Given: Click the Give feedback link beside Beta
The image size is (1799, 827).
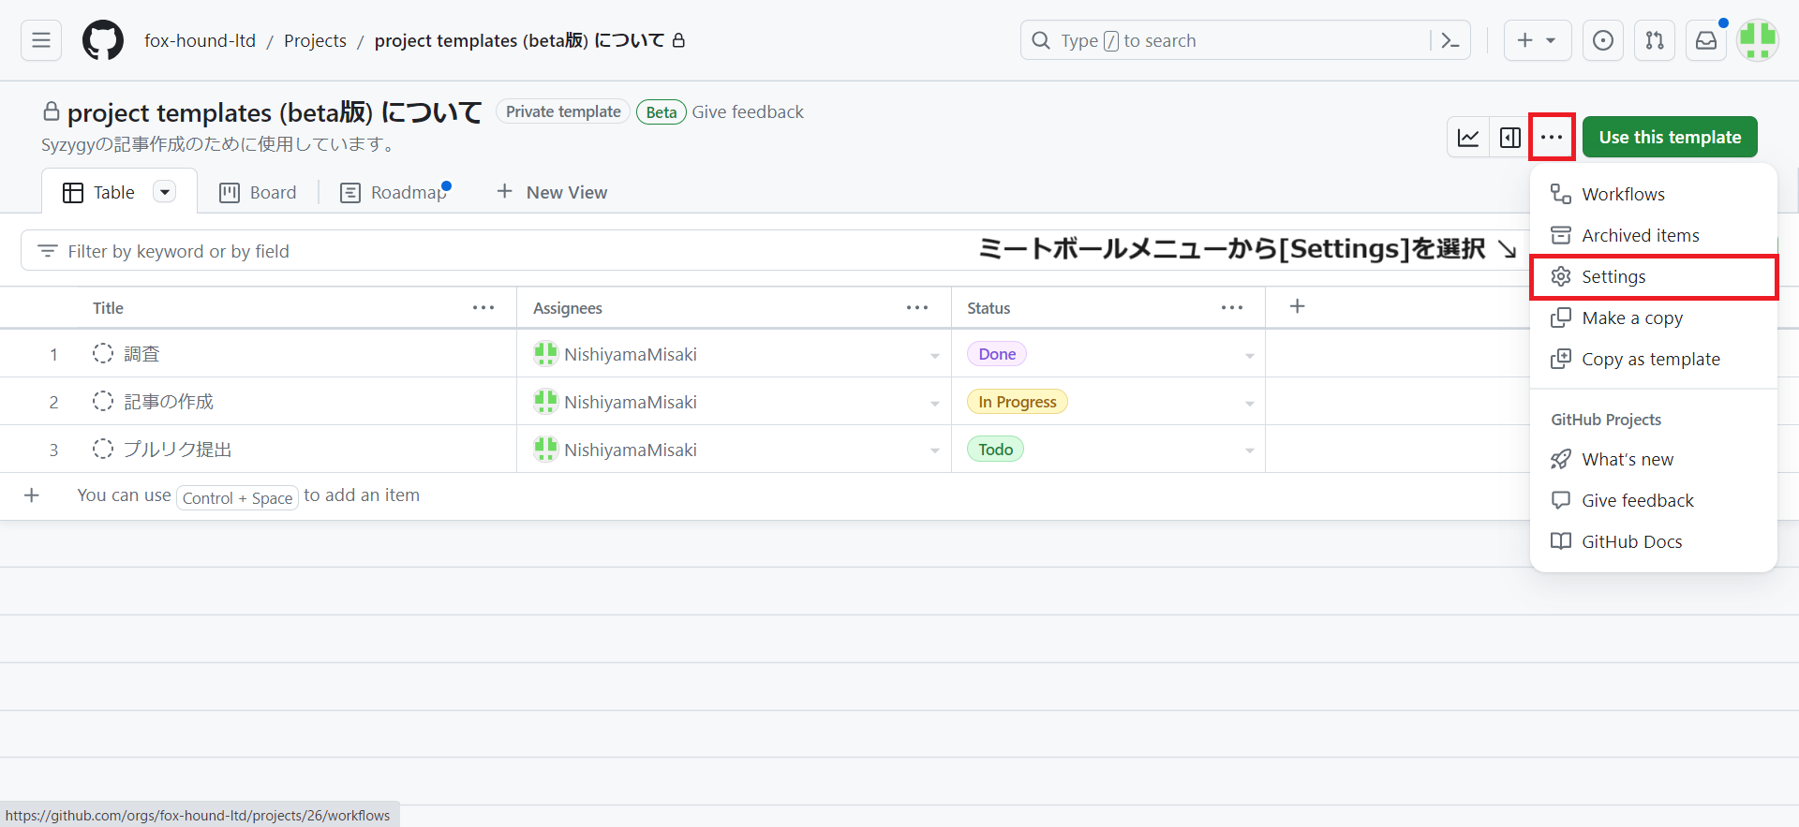Looking at the screenshot, I should coord(748,112).
